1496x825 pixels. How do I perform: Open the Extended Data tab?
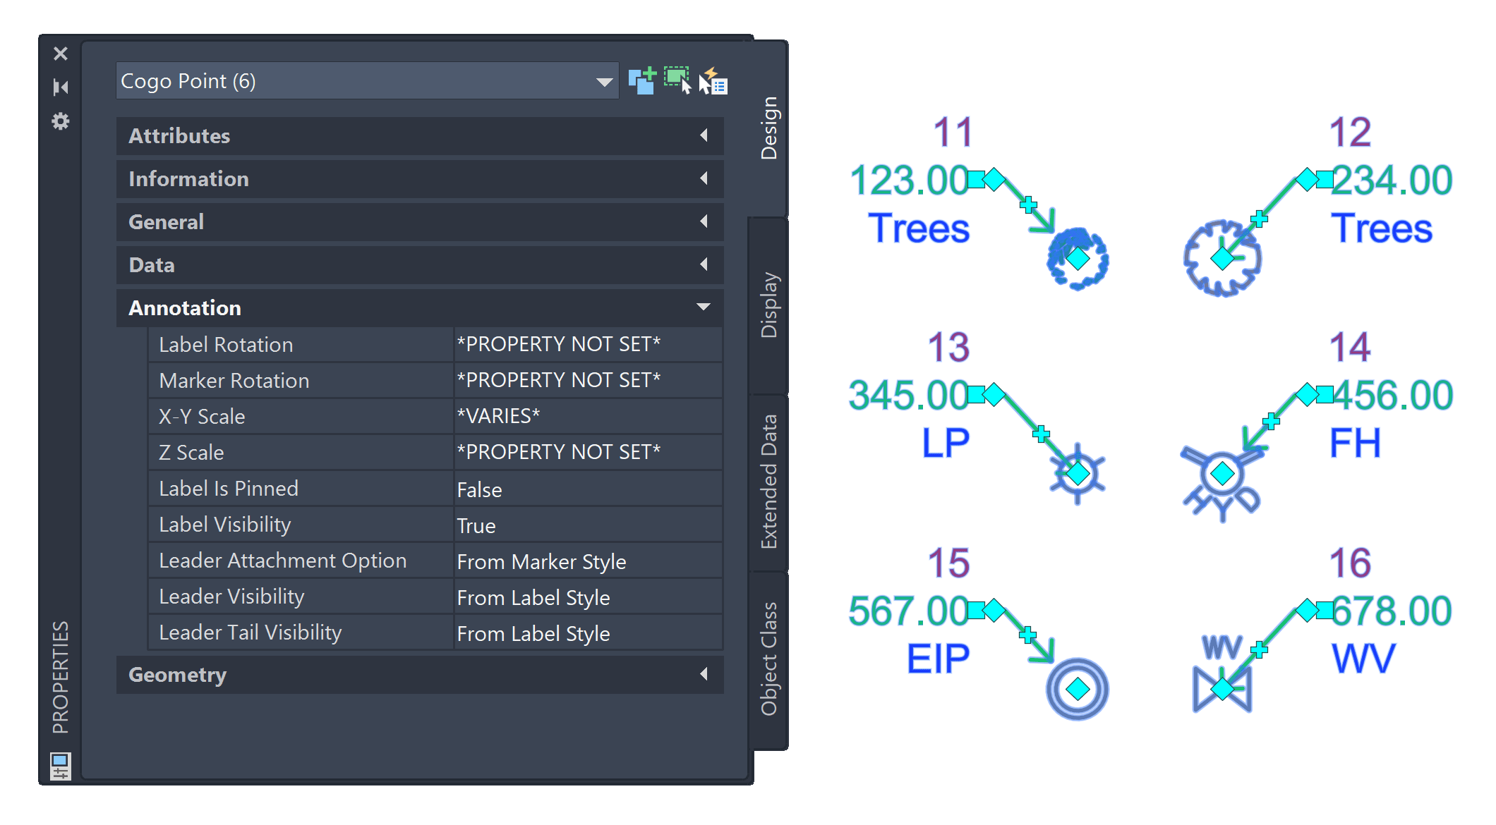click(768, 482)
